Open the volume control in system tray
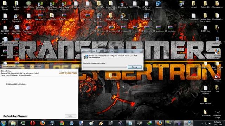The width and height of the screenshot is (225, 126). [x=210, y=123]
